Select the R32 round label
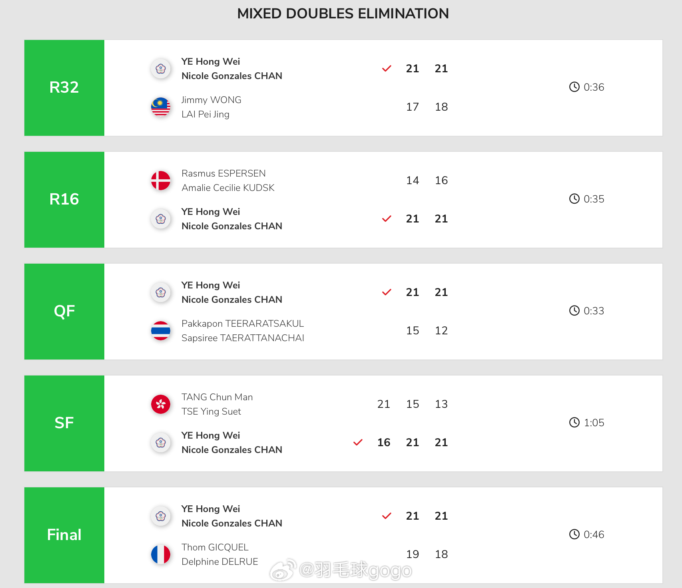 click(x=64, y=87)
